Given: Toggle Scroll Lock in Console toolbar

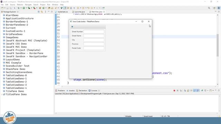Looking at the screenshot, I should click(x=188, y=91).
